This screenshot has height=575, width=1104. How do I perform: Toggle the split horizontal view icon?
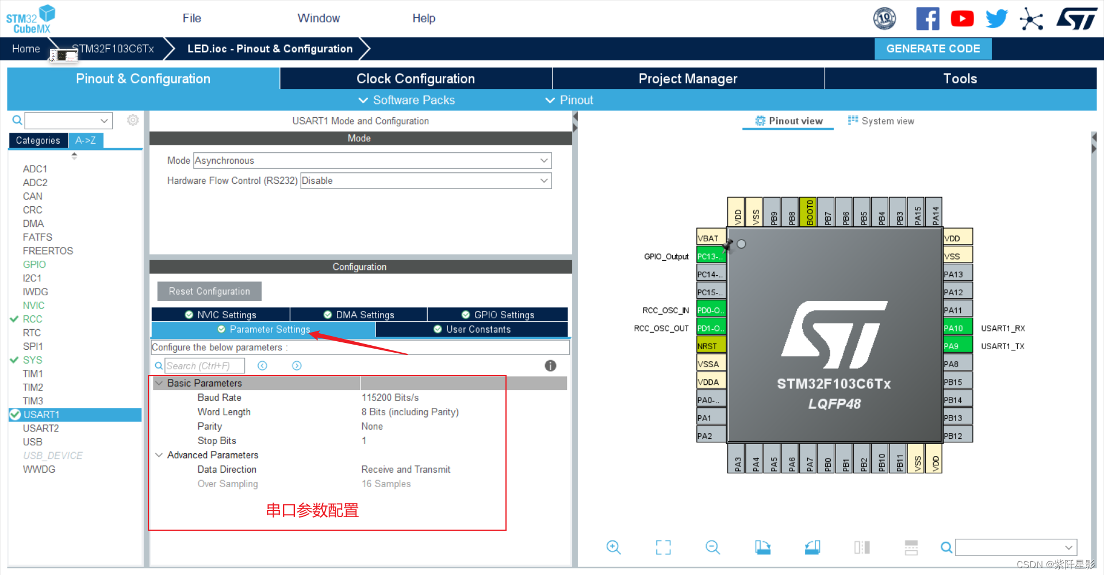coord(911,547)
